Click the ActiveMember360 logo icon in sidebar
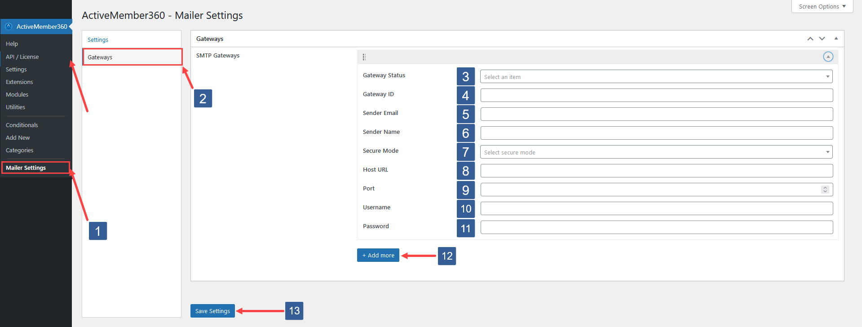This screenshot has width=862, height=327. pos(9,27)
